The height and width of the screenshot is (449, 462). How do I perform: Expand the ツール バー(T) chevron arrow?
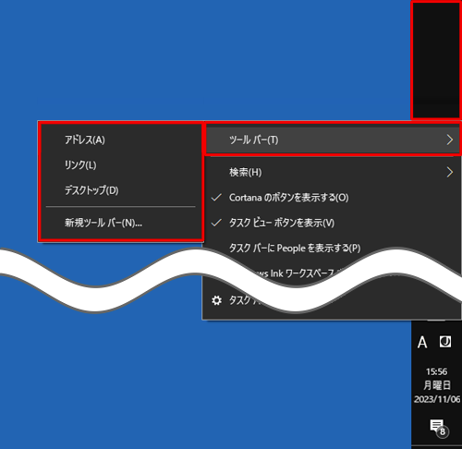tap(450, 140)
